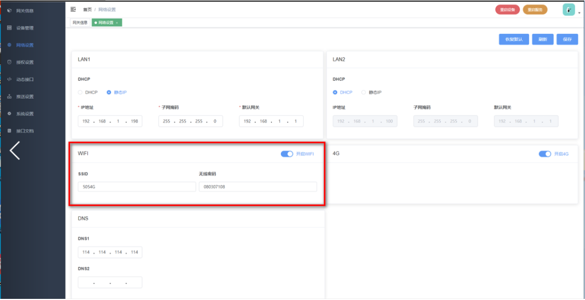Screen dimensions: 585x300
Task: Click 恢复默认 button
Action: click(x=513, y=39)
